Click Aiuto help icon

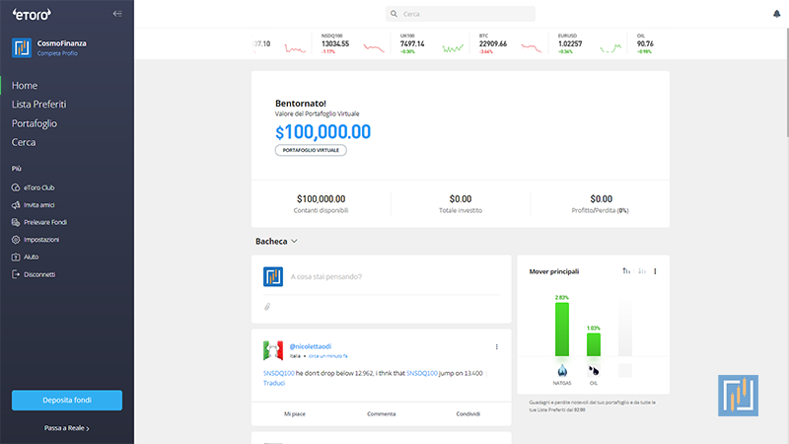pyautogui.click(x=16, y=257)
